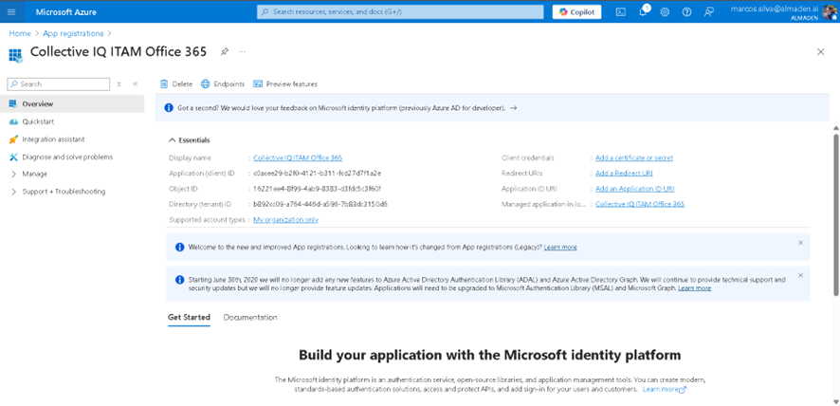840x406 pixels.
Task: Open the Azure portal hamburger menu
Action: (x=11, y=11)
